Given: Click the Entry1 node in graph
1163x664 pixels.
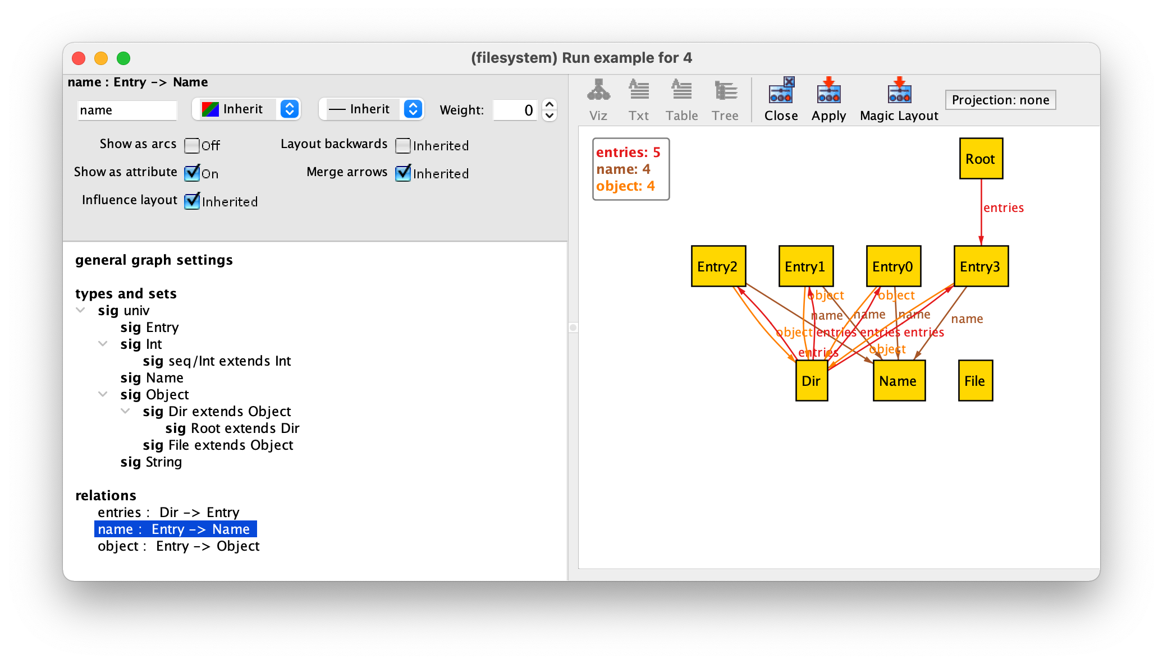Looking at the screenshot, I should [805, 266].
